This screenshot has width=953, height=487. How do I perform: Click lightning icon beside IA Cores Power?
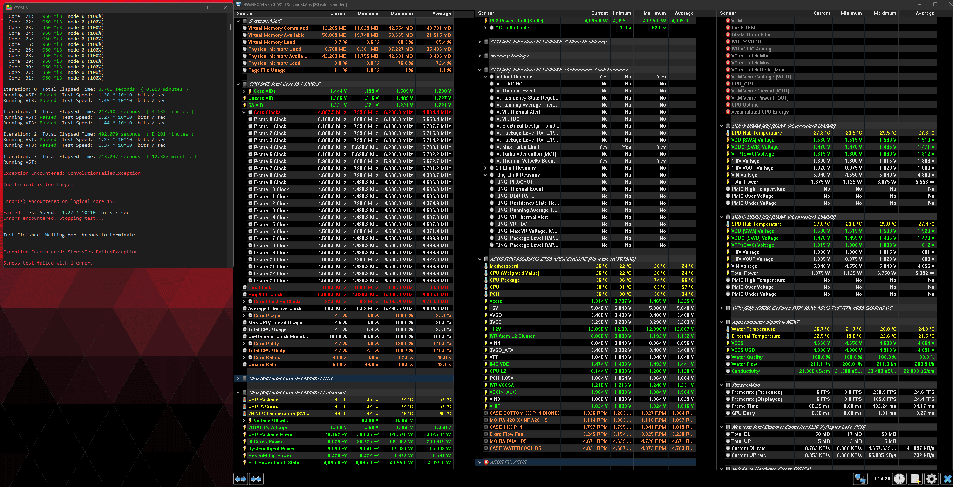coord(245,441)
